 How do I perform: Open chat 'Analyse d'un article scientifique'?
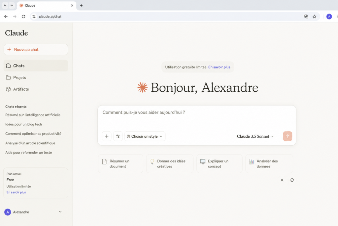tap(30, 143)
